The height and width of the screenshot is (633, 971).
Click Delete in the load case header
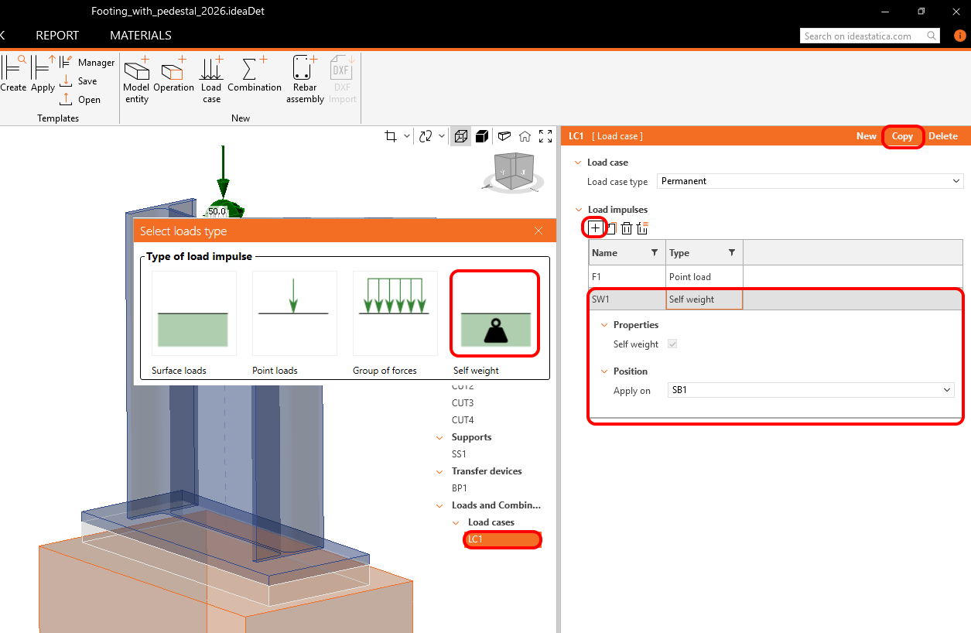tap(942, 136)
